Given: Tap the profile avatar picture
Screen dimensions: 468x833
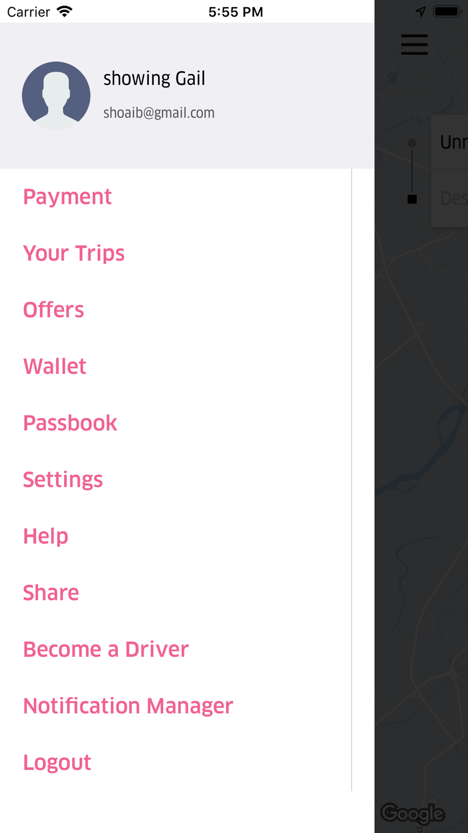Looking at the screenshot, I should [56, 96].
